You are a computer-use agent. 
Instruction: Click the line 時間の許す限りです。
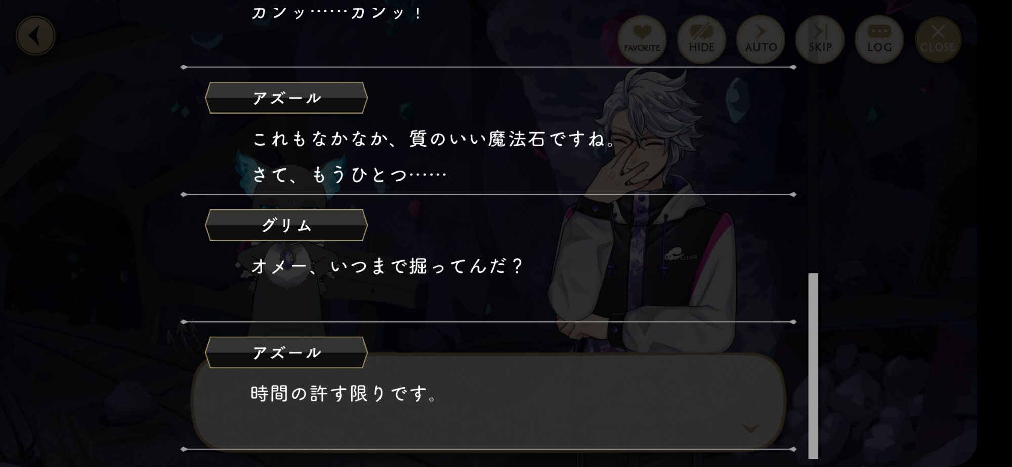pyautogui.click(x=344, y=394)
